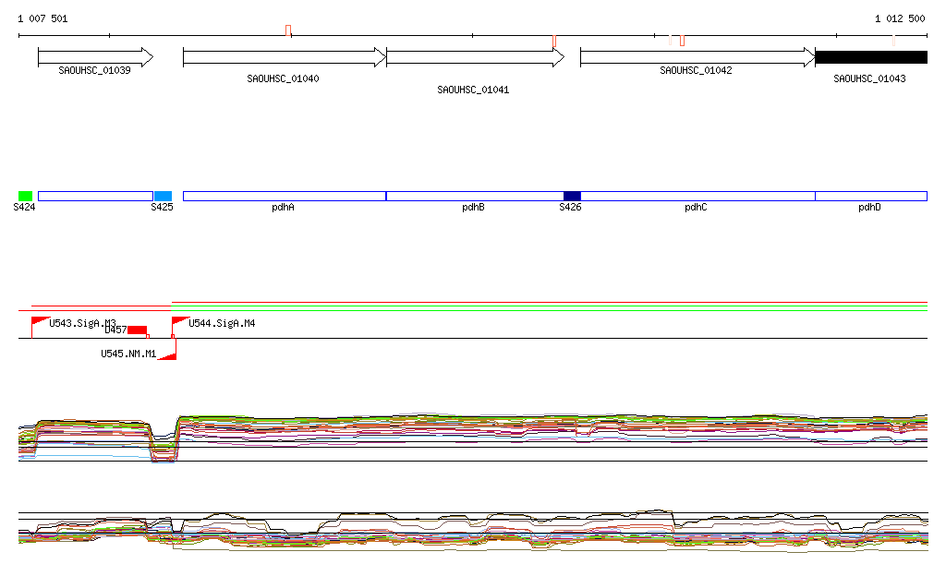Click the pdhB segment bar
Screen dimensions: 946x564
474,196
